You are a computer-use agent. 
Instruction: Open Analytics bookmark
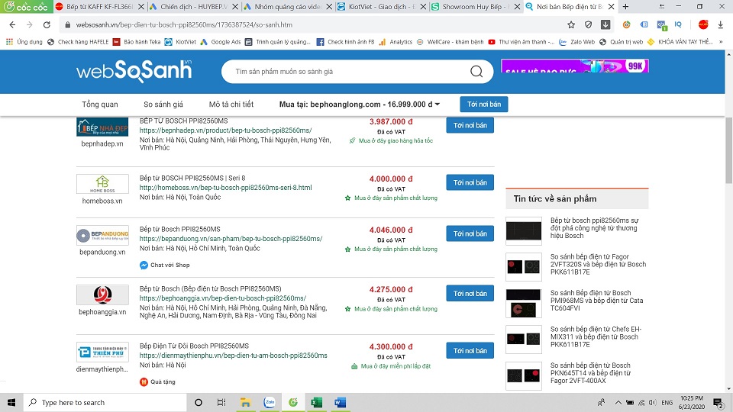[x=396, y=41]
